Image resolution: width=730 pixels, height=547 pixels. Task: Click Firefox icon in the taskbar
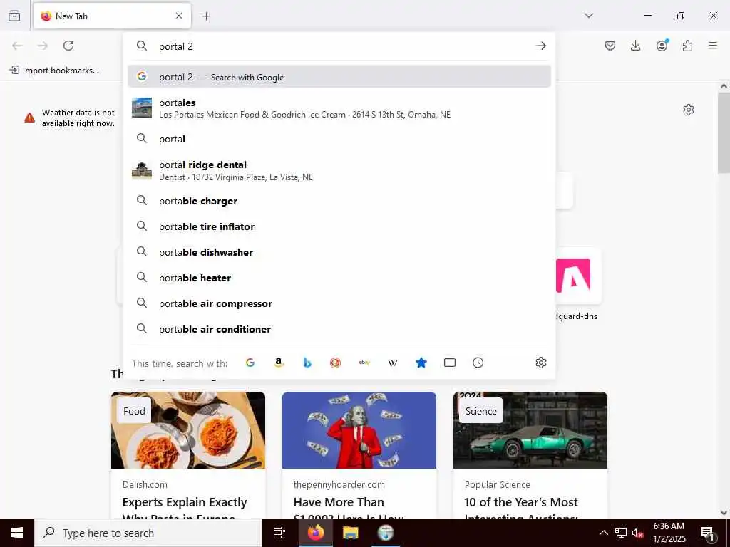tap(315, 533)
